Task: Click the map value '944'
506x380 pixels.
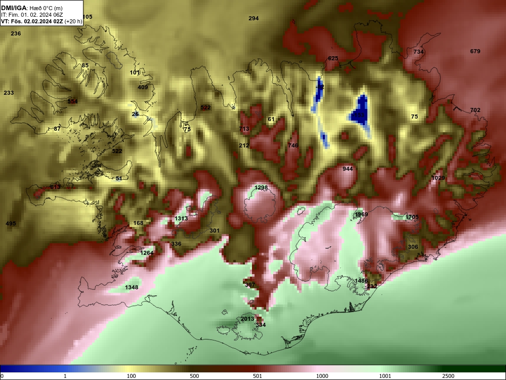Action: point(348,169)
